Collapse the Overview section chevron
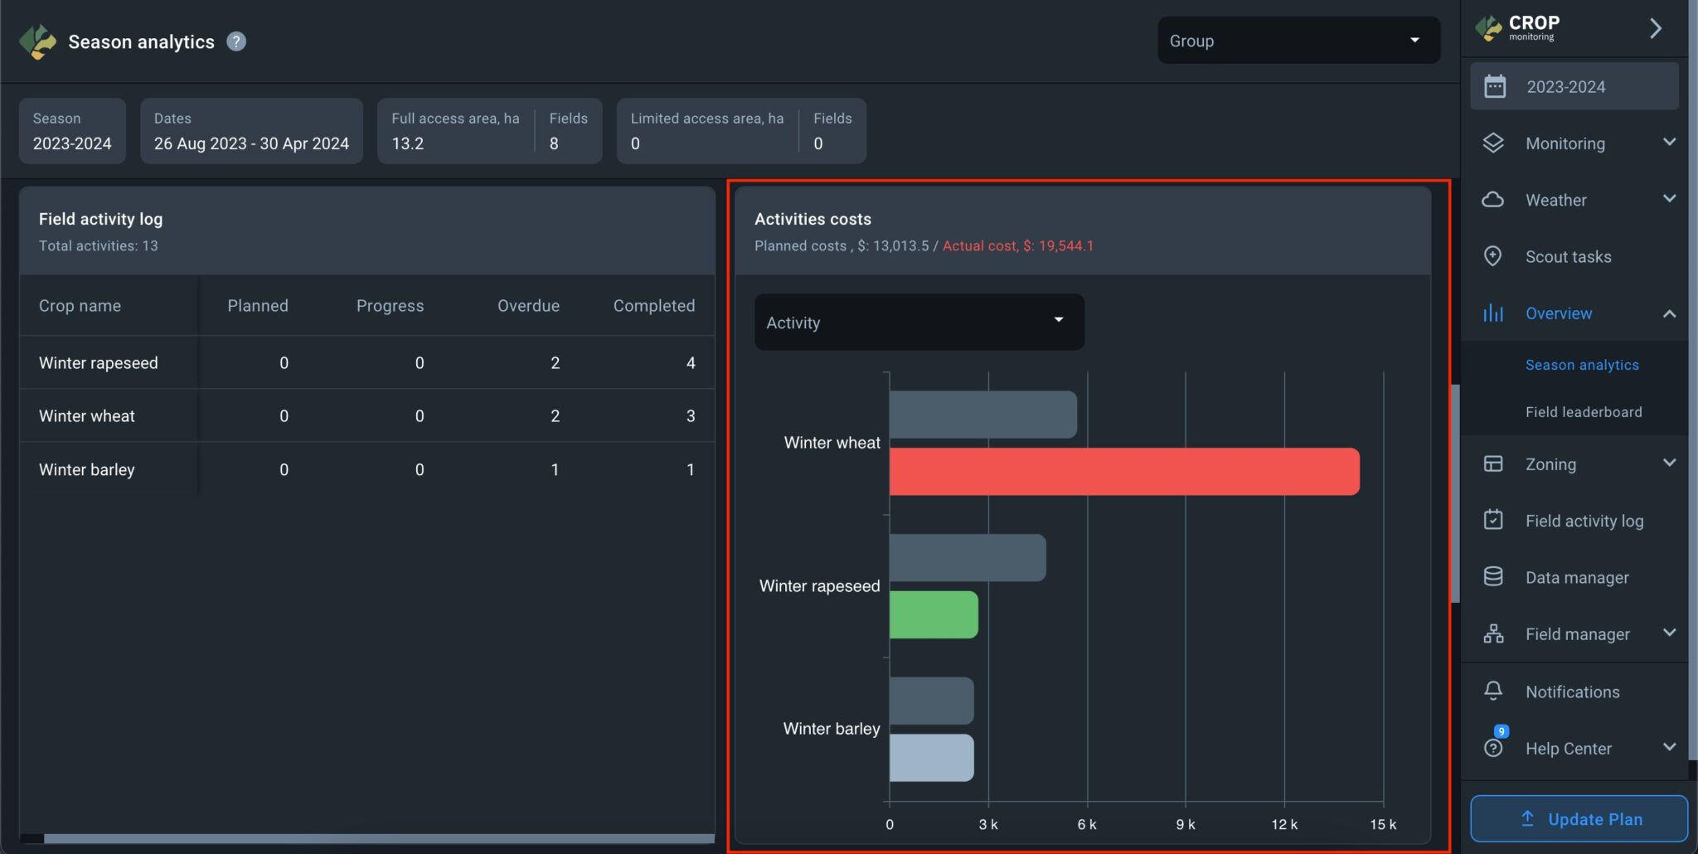The height and width of the screenshot is (854, 1698). 1670,313
